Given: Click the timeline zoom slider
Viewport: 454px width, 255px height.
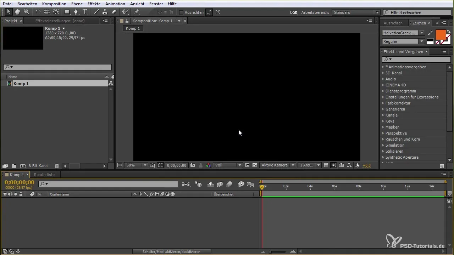Looking at the screenshot, I should (x=277, y=251).
